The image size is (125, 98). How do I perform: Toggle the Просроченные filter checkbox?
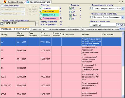[41, 18]
